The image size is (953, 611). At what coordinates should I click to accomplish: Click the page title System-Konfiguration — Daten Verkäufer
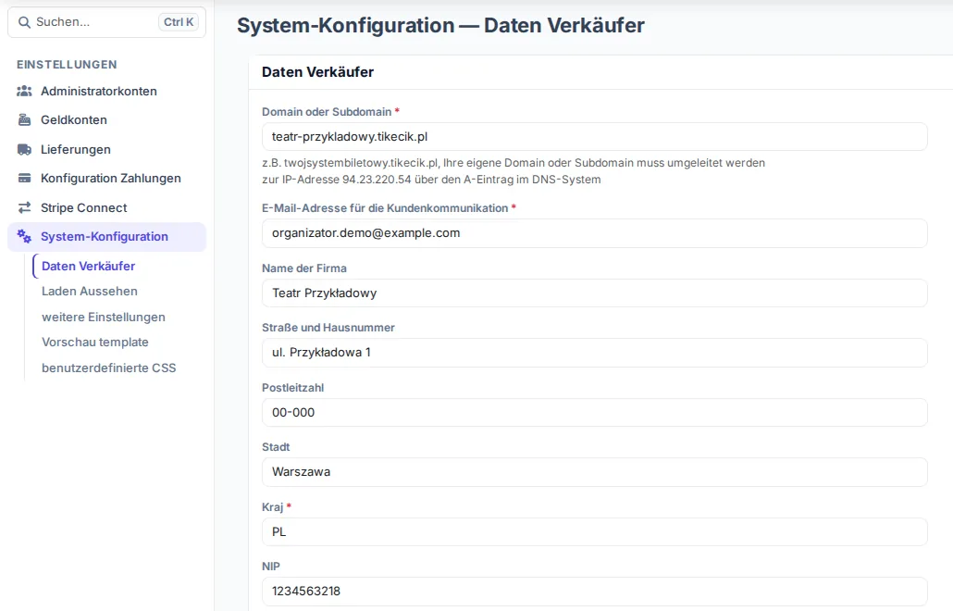(x=440, y=26)
